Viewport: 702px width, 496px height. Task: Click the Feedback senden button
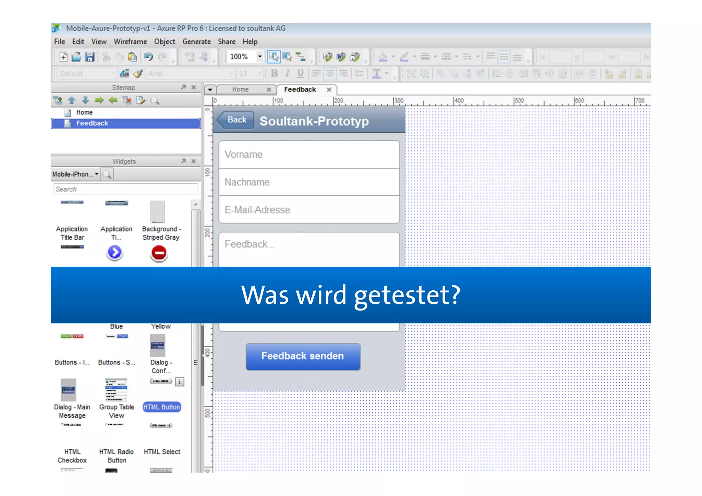(303, 356)
